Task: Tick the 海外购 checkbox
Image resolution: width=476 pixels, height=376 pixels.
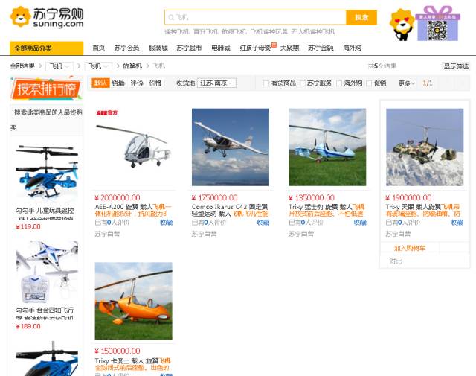Action: (339, 83)
